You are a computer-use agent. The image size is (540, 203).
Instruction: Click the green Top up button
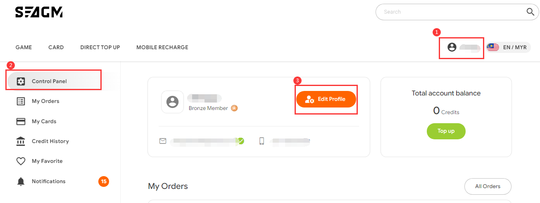click(x=446, y=131)
